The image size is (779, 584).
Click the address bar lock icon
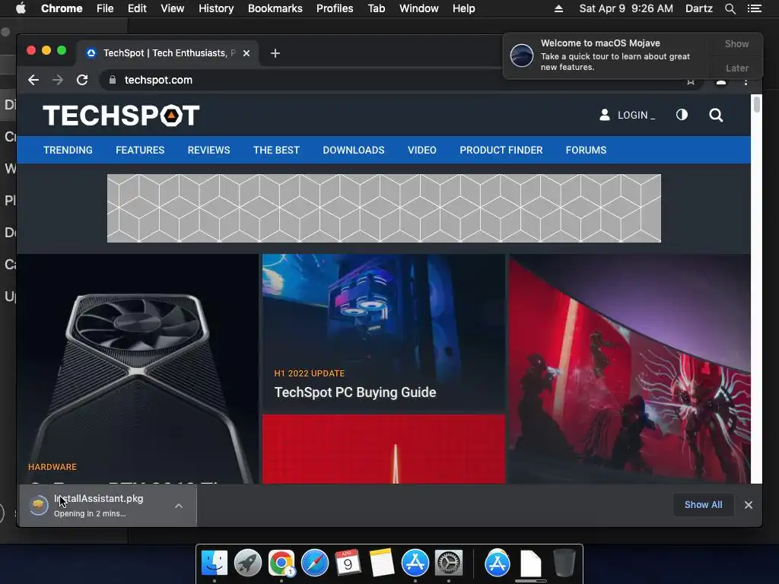113,80
